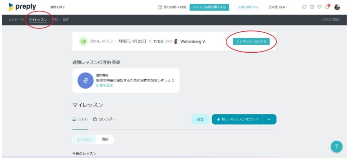Screen dimensions: 347x158
Task: Click the user profile avatar
Action: [x=337, y=7]
